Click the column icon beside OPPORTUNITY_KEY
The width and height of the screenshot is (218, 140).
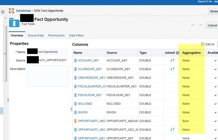coord(75,138)
